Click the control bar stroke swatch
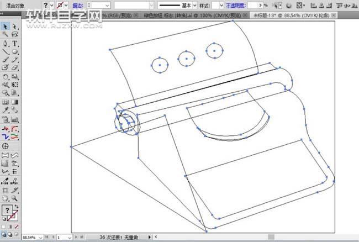This screenshot has height=242, width=359. [x=60, y=6]
